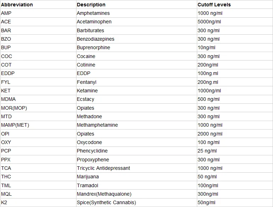Viewport: 273px width, 207px height.
Task: Select the Spice(Synthetic Cannabis) description cell
Action: (x=106, y=202)
